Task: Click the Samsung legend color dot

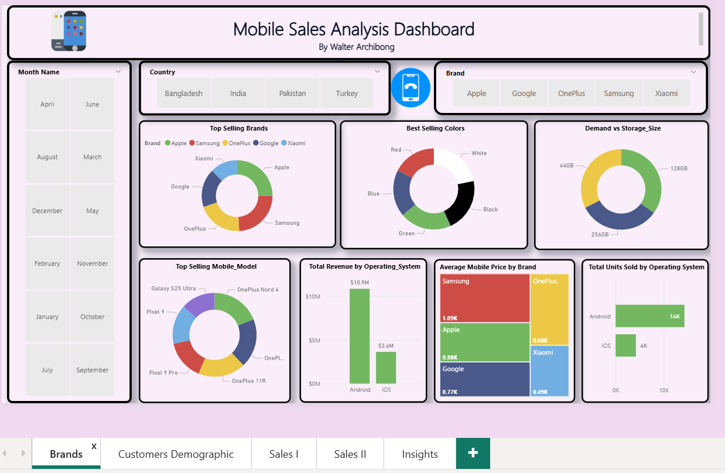Action: click(191, 143)
